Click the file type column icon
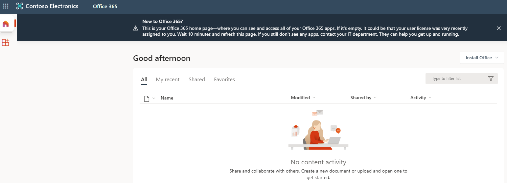Image resolution: width=507 pixels, height=183 pixels. 147,98
